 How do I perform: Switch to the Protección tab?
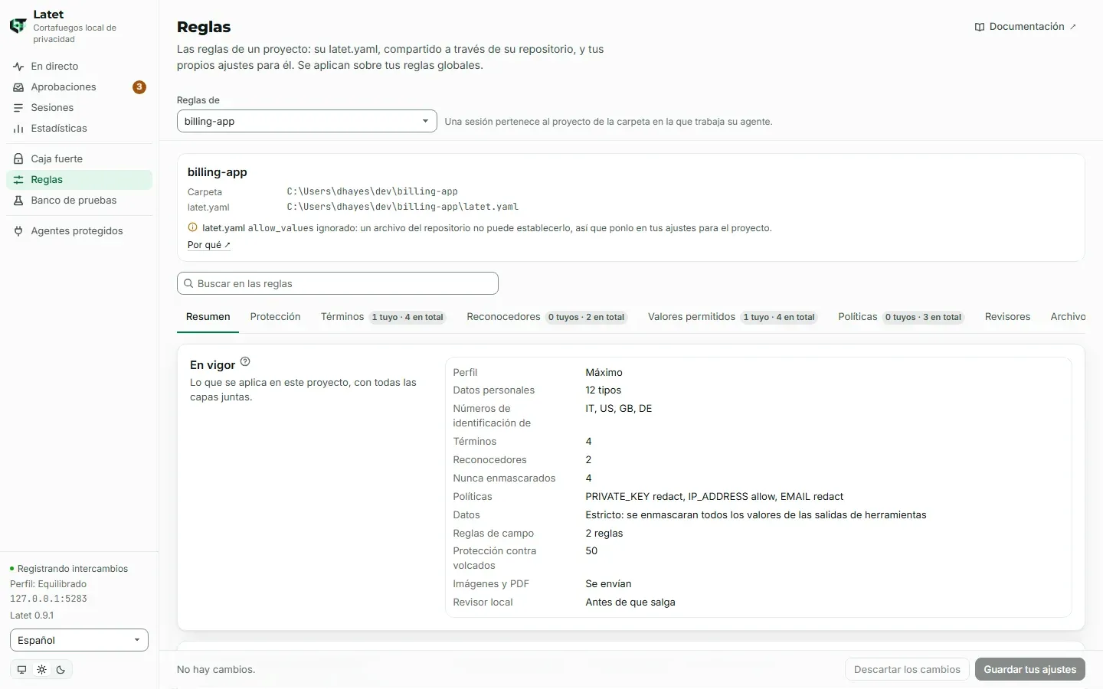click(x=275, y=317)
